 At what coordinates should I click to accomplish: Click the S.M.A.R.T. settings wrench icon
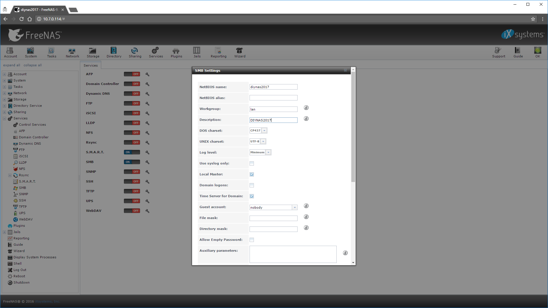147,152
